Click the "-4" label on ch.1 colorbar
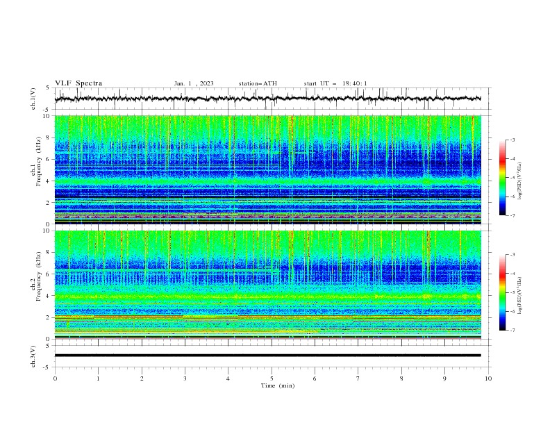Image resolution: width=550 pixels, height=425 pixels. (x=512, y=159)
